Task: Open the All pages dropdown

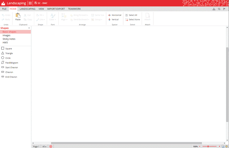Action: pos(44,147)
